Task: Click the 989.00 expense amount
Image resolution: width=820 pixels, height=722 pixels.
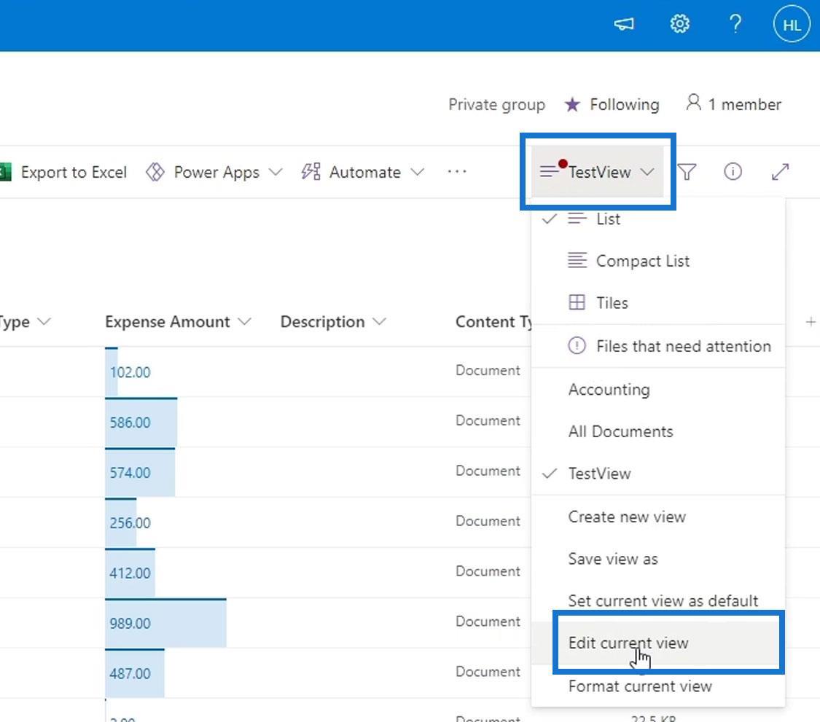Action: (x=130, y=623)
